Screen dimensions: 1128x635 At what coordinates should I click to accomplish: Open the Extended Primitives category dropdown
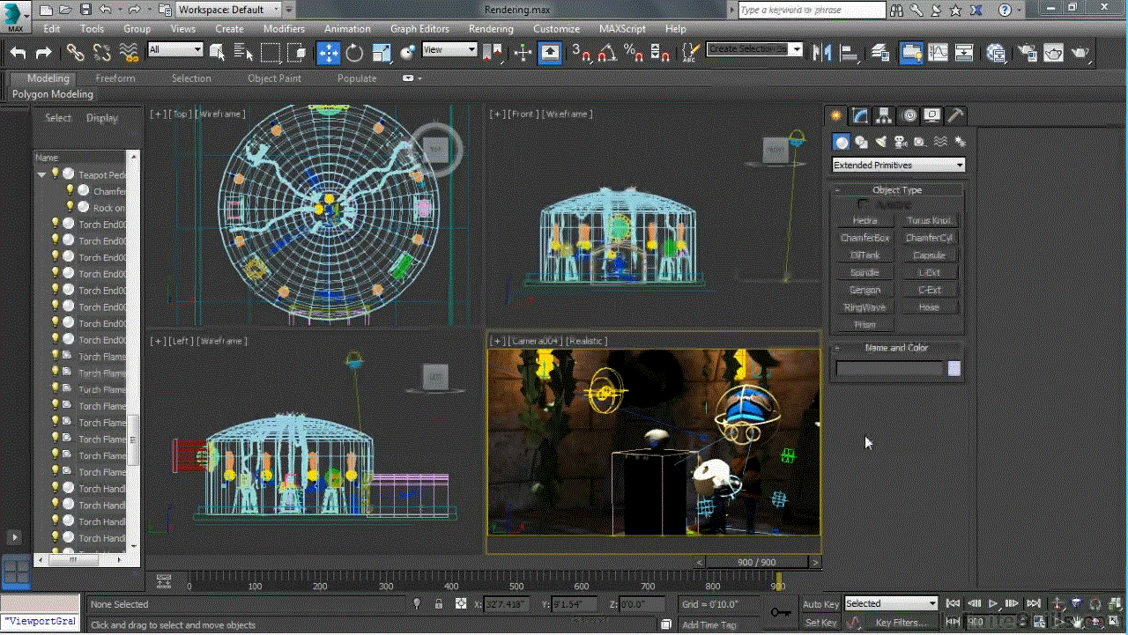[x=898, y=165]
